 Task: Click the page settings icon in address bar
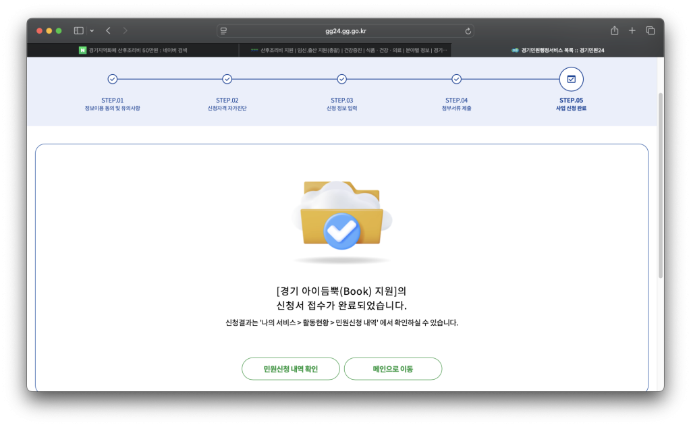[223, 31]
